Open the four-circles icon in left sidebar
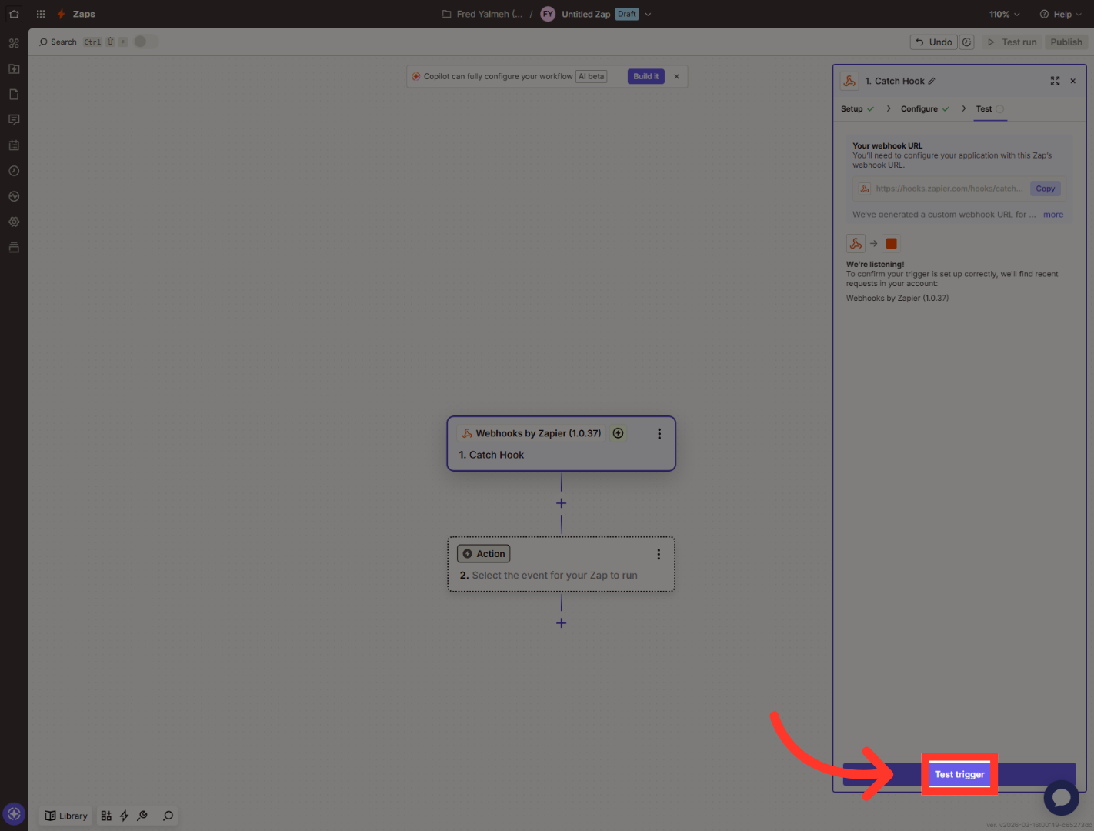The height and width of the screenshot is (831, 1094). tap(14, 43)
